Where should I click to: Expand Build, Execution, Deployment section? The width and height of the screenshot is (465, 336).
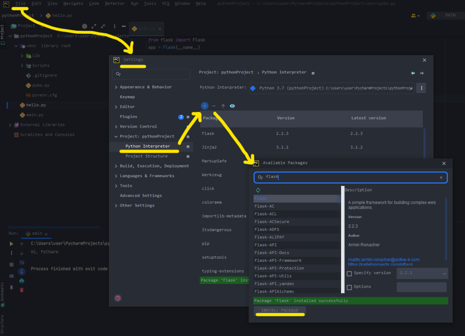pyautogui.click(x=116, y=166)
